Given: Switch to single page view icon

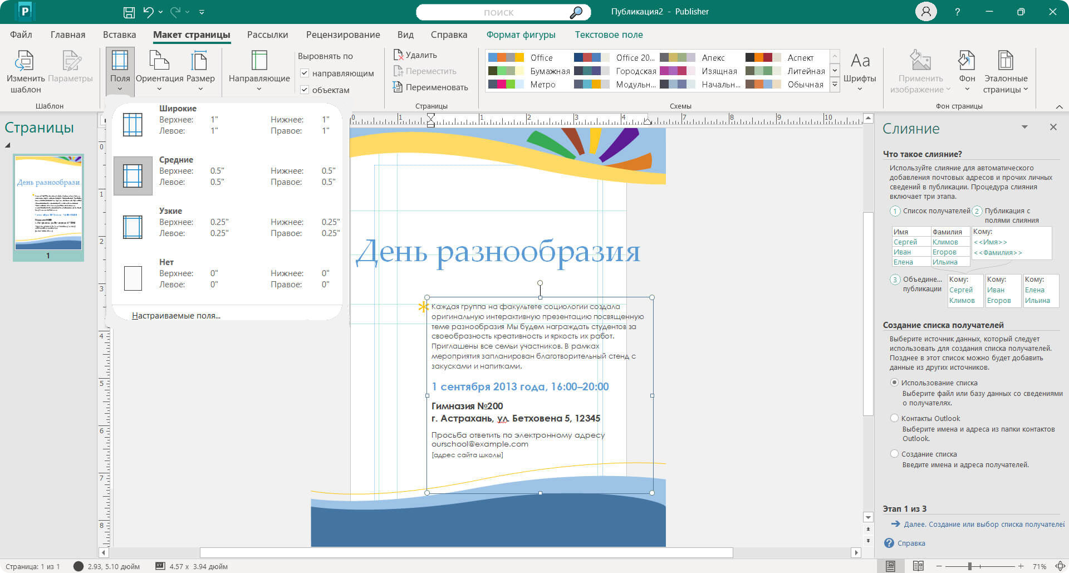Looking at the screenshot, I should tap(890, 566).
